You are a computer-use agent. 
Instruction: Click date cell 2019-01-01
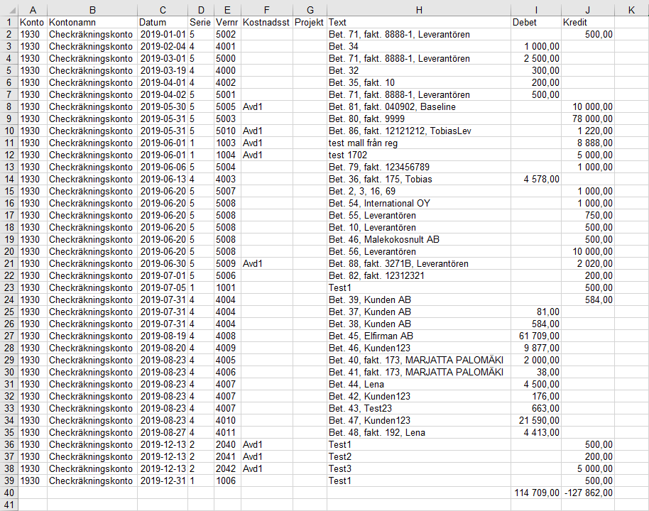tap(163, 34)
